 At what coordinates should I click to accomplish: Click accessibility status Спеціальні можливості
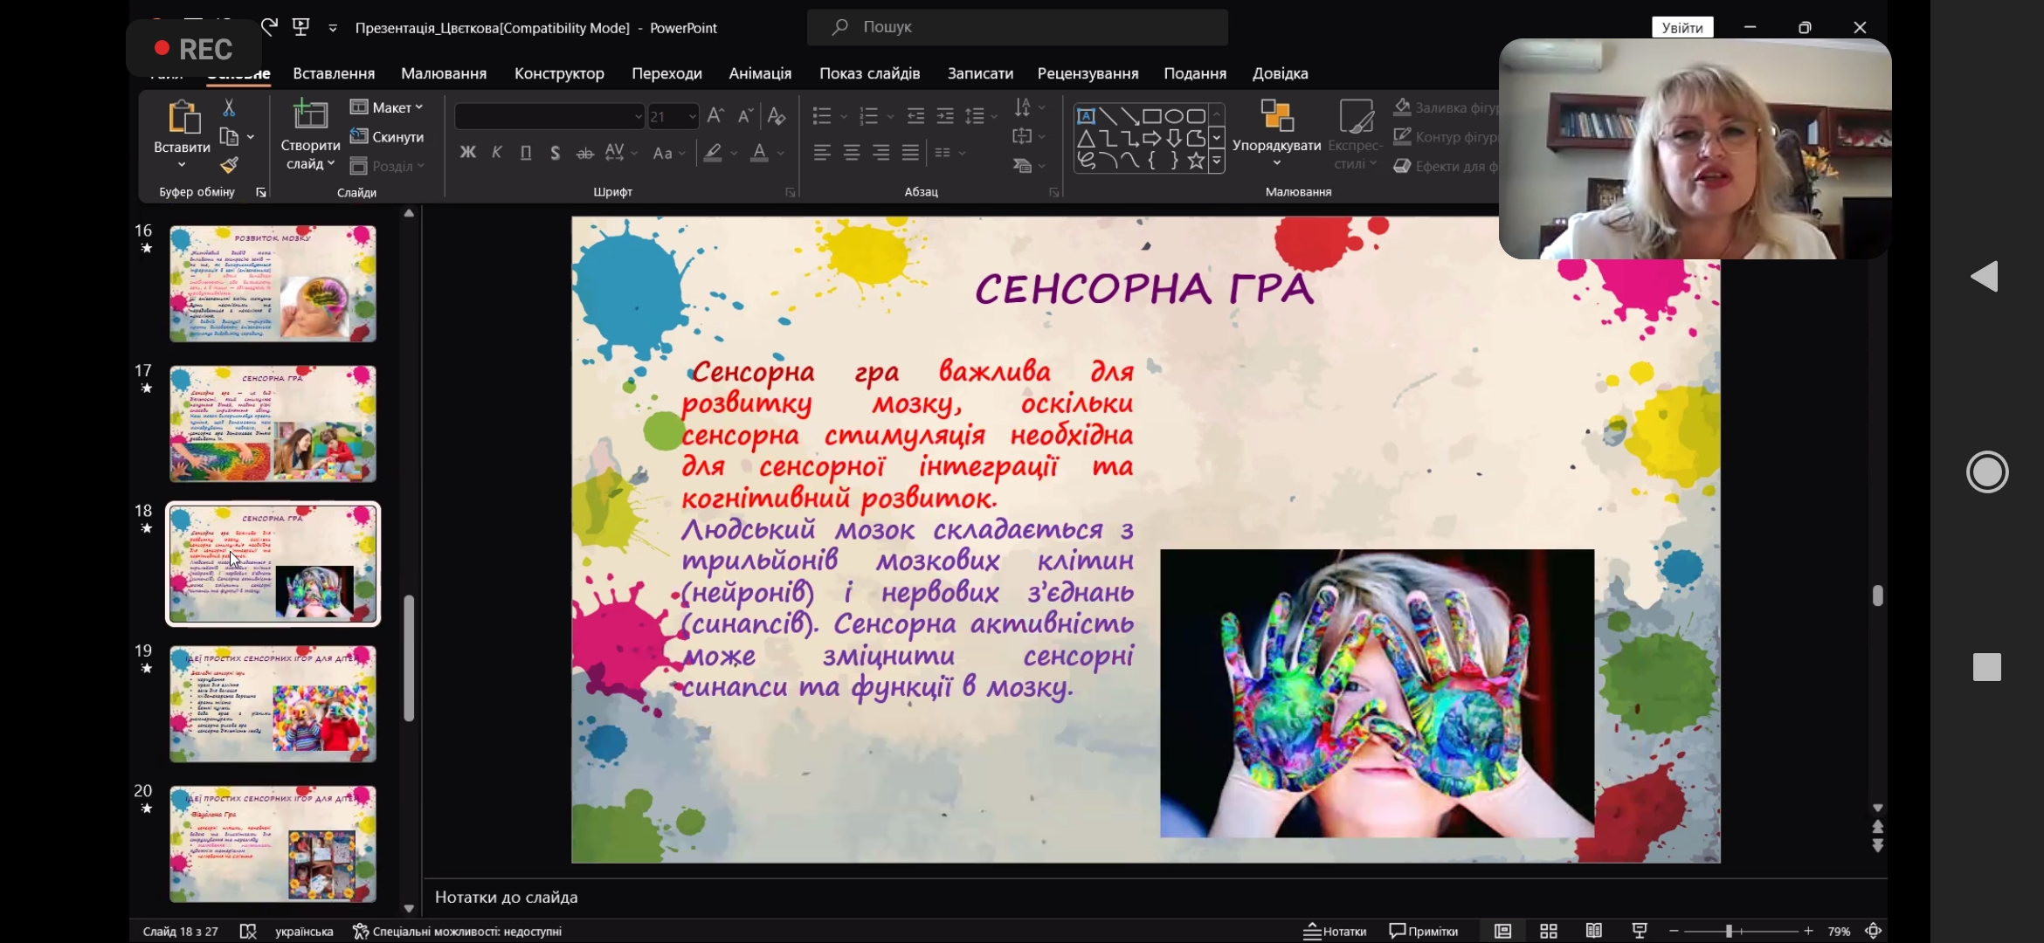[x=457, y=931]
